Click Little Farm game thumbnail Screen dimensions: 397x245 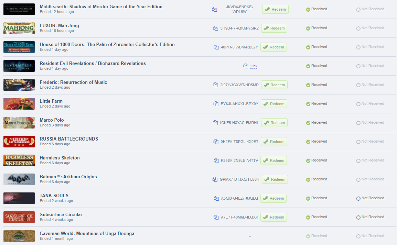[19, 104]
